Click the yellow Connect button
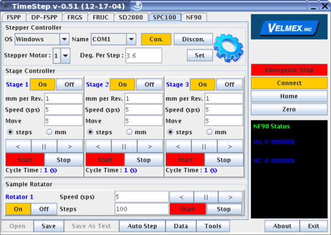331x235 pixels. (x=289, y=83)
